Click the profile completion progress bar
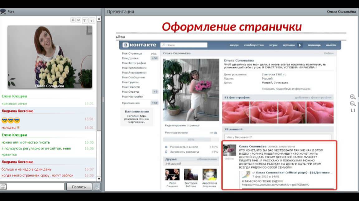The height and width of the screenshot is (201, 359). click(x=191, y=140)
